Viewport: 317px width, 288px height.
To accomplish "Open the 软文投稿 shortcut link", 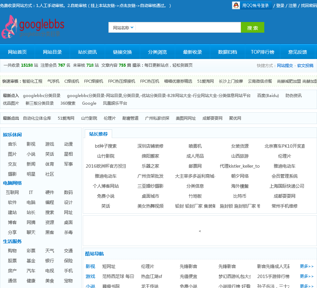I will pos(305,65).
